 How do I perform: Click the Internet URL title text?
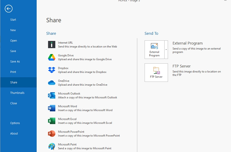pos(66,43)
